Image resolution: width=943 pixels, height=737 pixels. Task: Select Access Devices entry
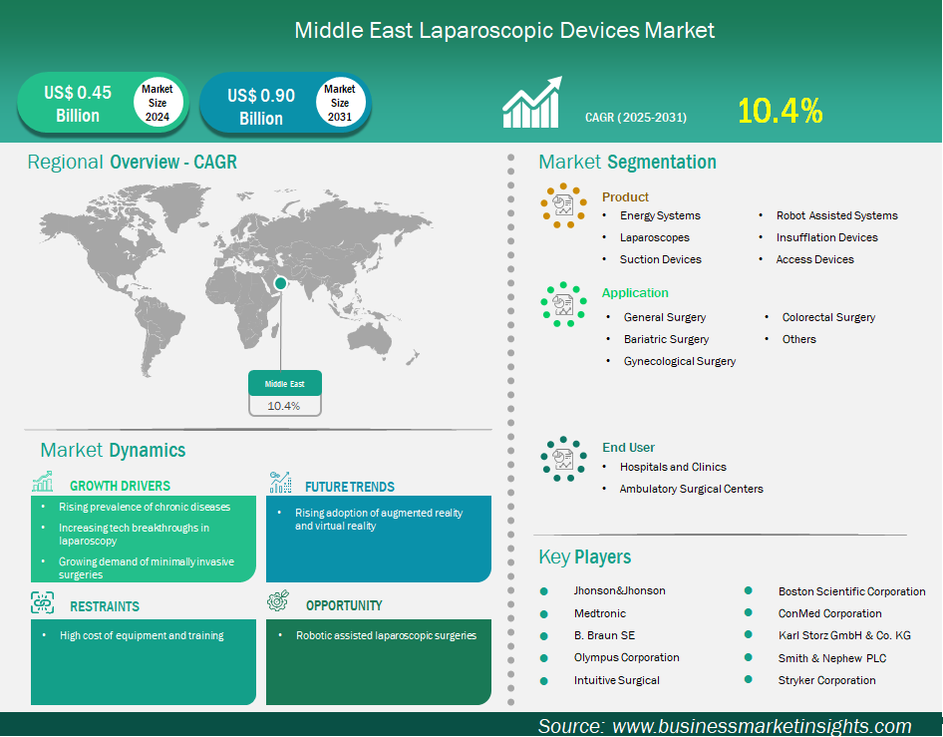pyautogui.click(x=814, y=259)
